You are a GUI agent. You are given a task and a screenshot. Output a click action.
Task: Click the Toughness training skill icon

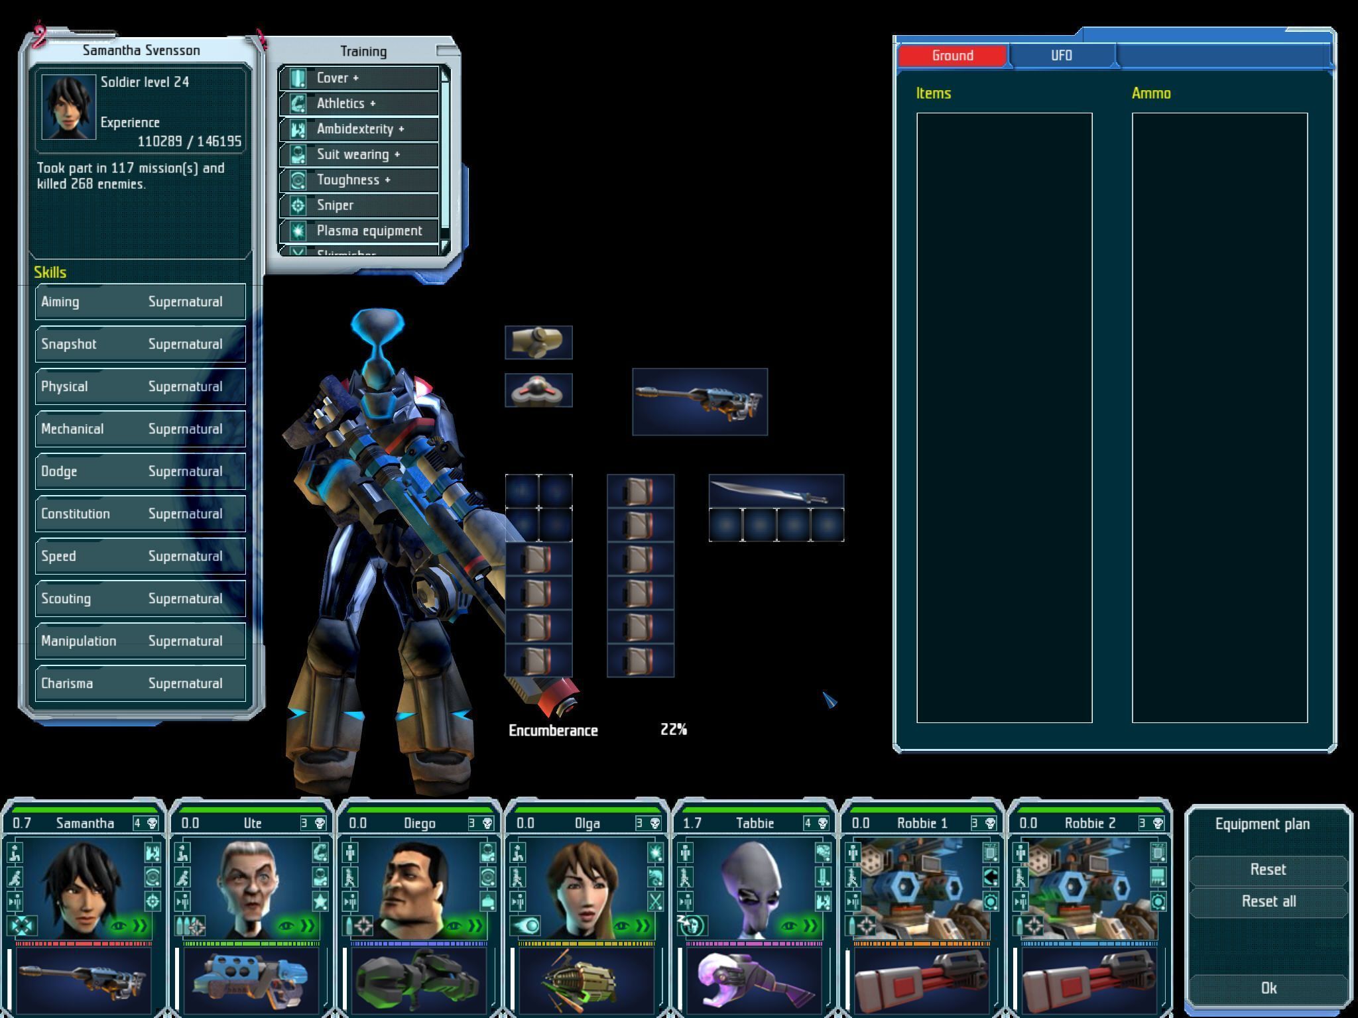tap(298, 181)
